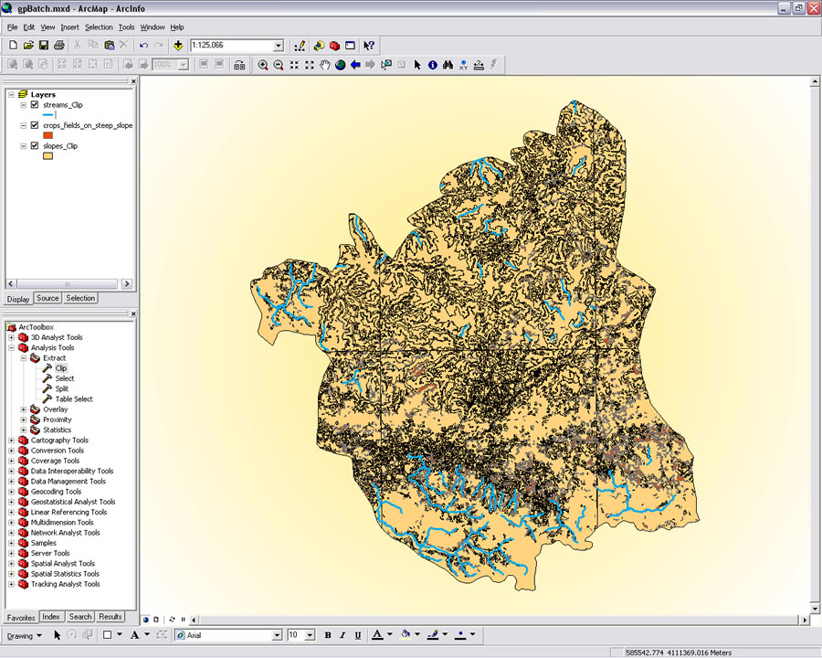Open ArcToolbox window from toolbar

[x=334, y=45]
